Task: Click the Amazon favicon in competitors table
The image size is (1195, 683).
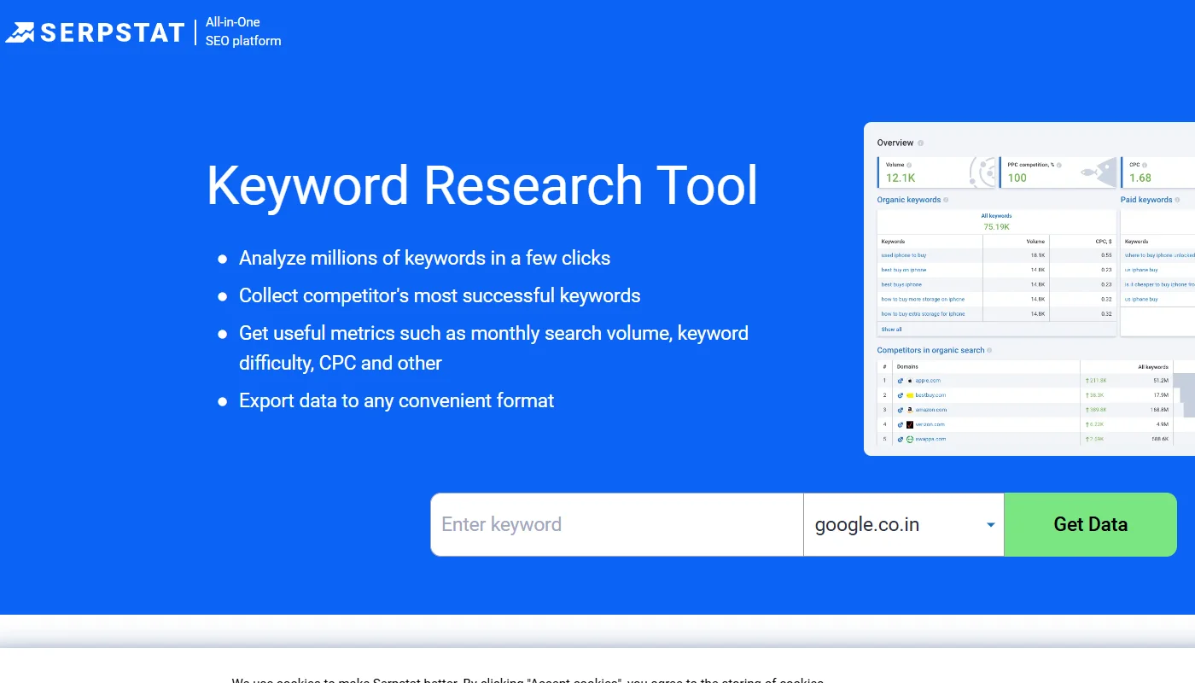Action: tap(910, 410)
